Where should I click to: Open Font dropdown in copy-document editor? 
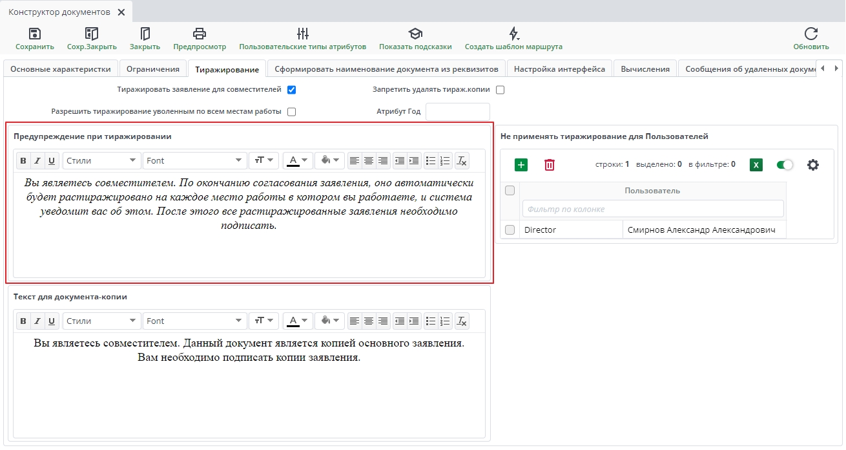(195, 321)
